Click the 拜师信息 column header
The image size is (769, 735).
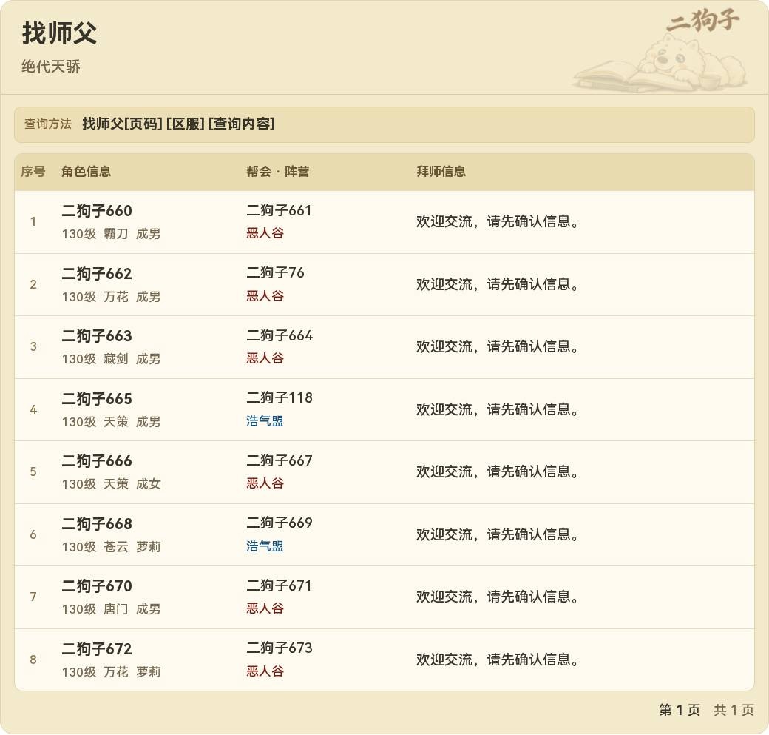(441, 172)
